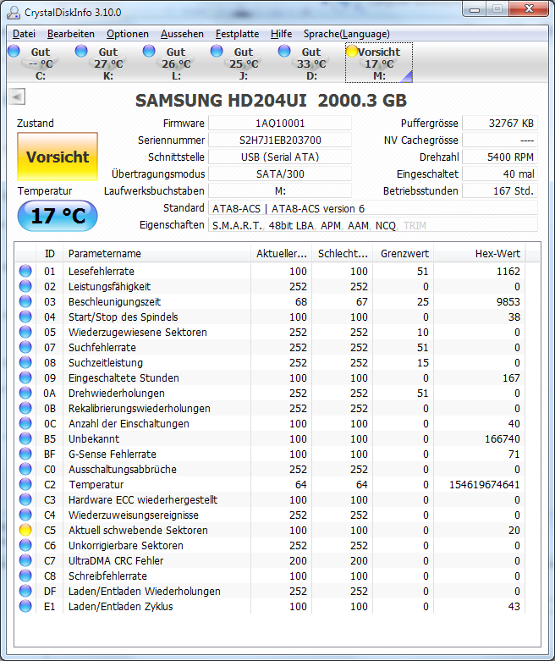This screenshot has width=555, height=661.
Task: Open the Hilfe menu
Action: tap(281, 34)
